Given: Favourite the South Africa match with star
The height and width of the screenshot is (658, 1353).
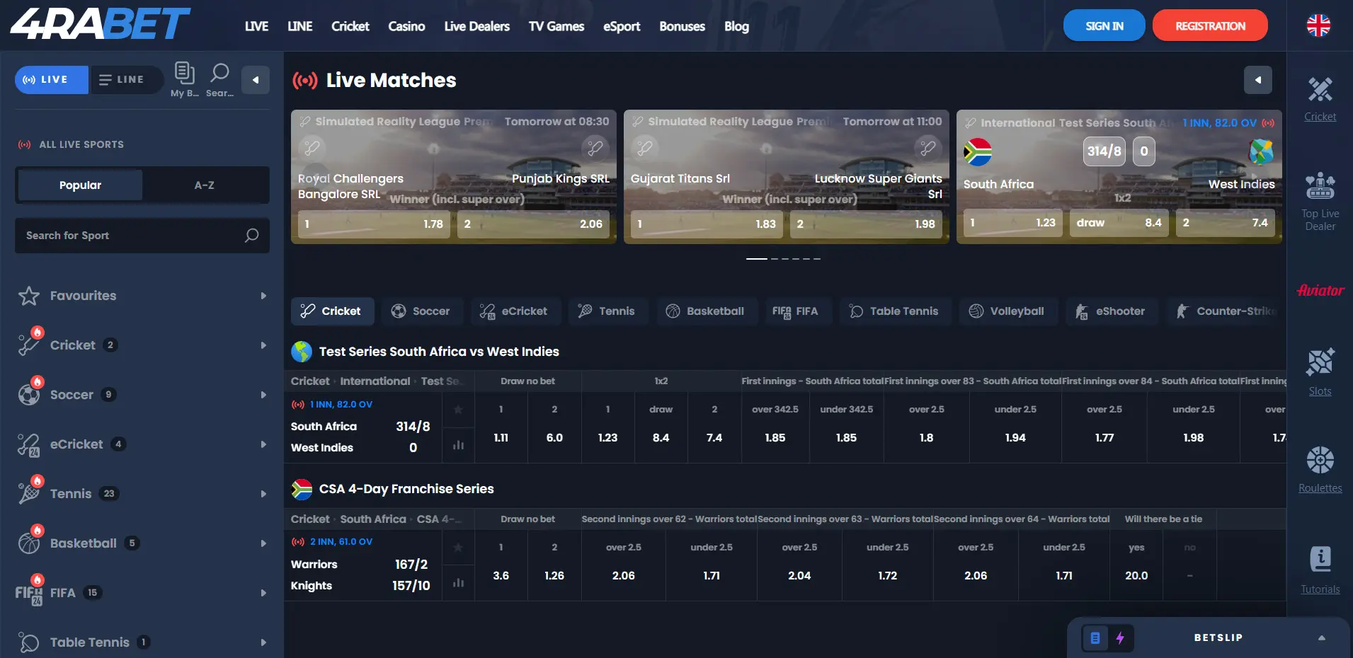Looking at the screenshot, I should click(x=458, y=410).
